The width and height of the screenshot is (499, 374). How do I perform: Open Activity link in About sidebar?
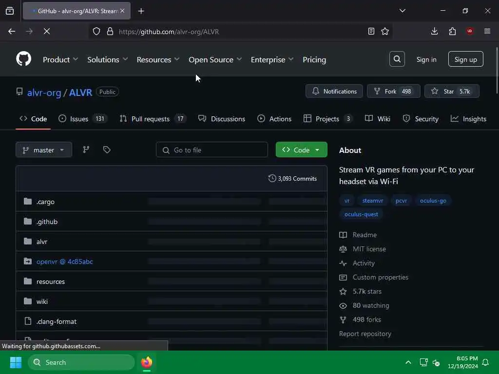(x=357, y=263)
